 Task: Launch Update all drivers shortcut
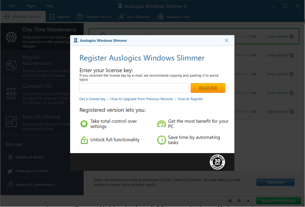(10, 157)
